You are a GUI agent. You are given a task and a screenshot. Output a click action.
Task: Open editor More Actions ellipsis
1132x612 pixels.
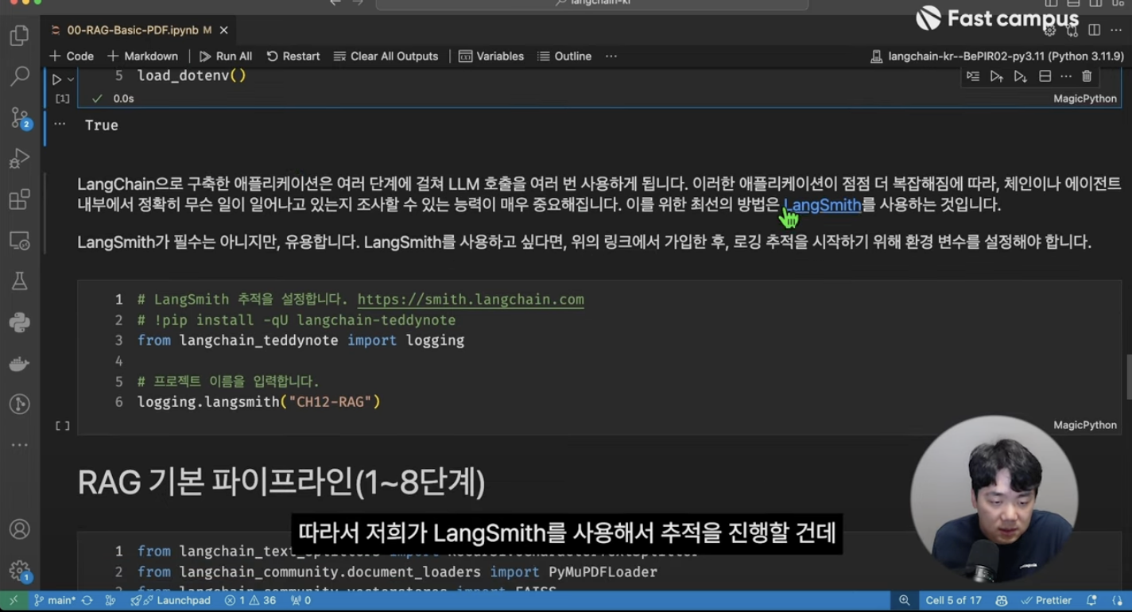pyautogui.click(x=1117, y=30)
